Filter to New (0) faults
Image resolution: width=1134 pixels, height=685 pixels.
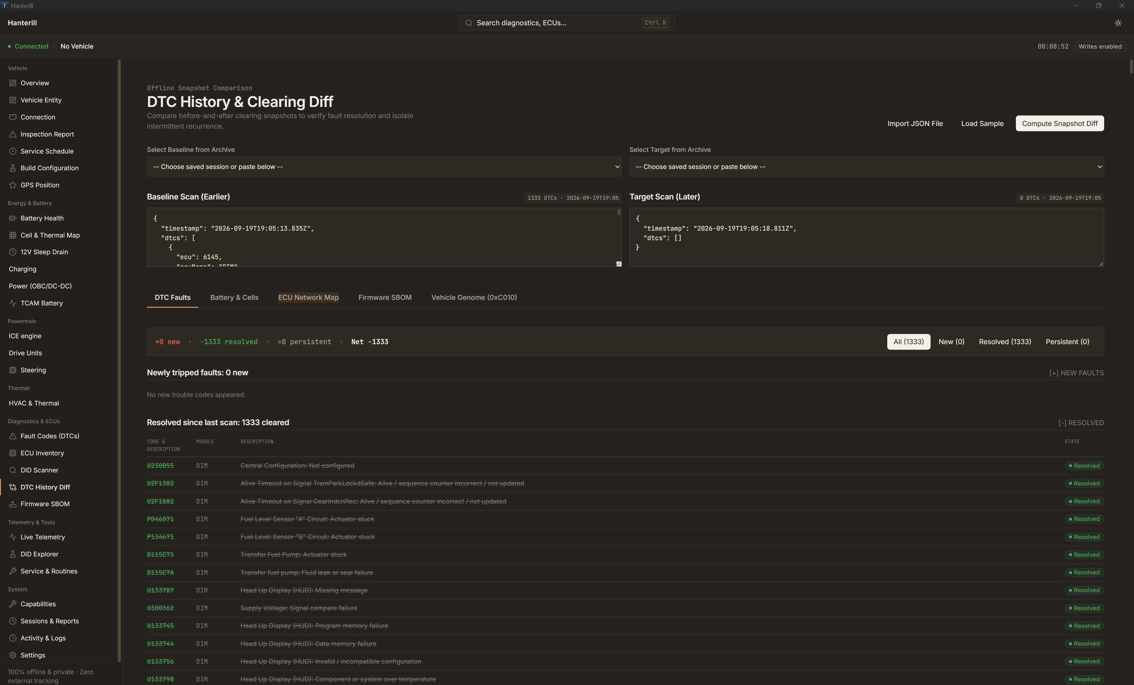tap(951, 342)
